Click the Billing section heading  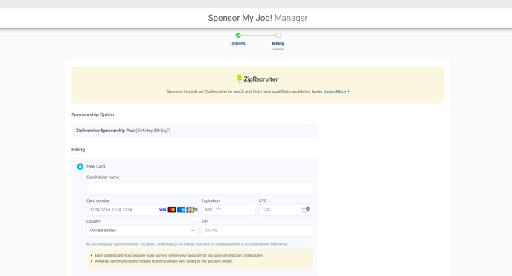click(x=78, y=150)
